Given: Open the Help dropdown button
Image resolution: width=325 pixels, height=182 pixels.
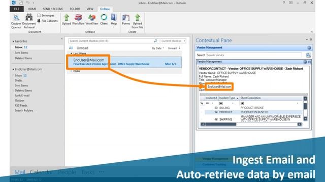Looking at the screenshot, I should (114, 21).
